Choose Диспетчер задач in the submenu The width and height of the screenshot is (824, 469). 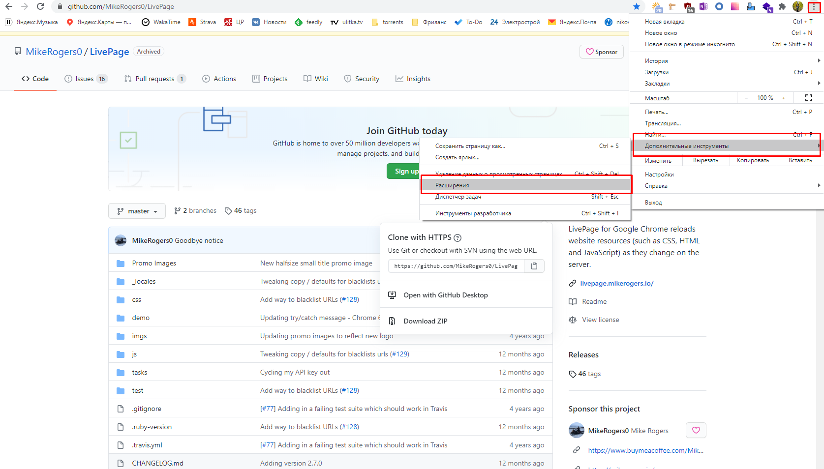[x=525, y=197]
